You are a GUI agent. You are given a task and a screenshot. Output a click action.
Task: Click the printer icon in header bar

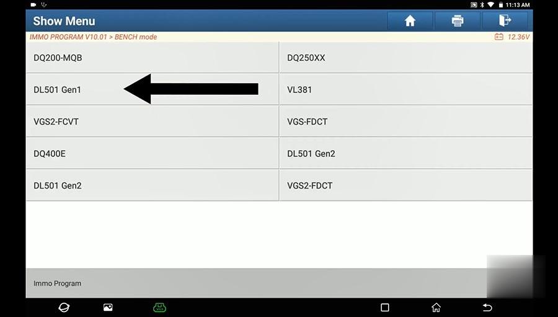coord(458,21)
